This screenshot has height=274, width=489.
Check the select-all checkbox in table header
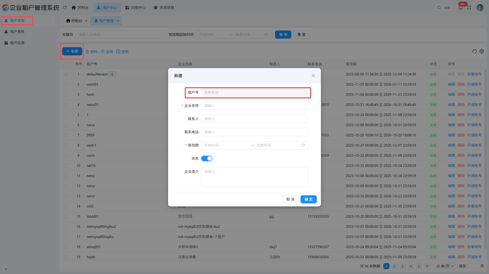(66, 64)
